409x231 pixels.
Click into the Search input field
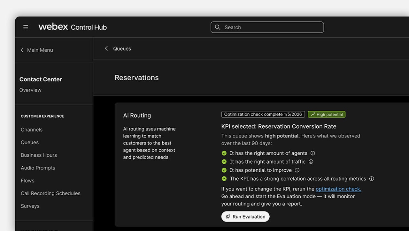tap(272, 27)
